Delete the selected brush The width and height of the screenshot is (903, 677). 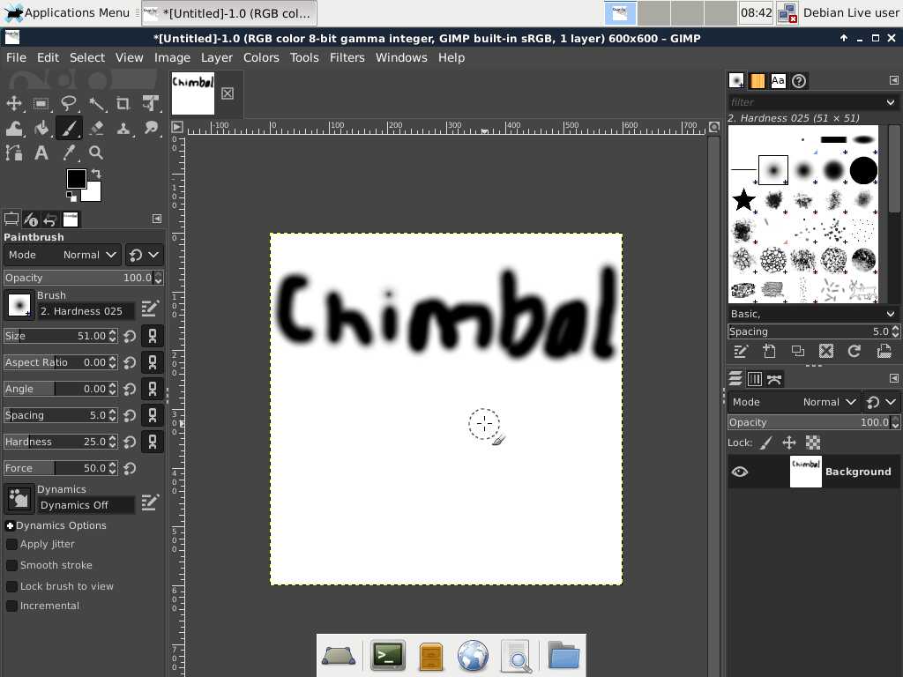(x=825, y=351)
